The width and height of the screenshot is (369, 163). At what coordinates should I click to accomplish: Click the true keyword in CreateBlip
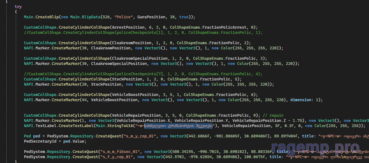tap(183, 17)
